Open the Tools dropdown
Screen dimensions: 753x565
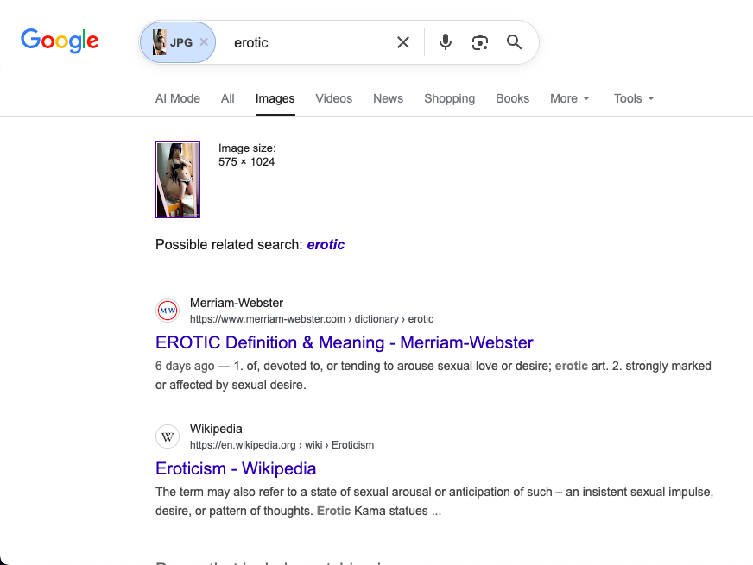click(634, 98)
